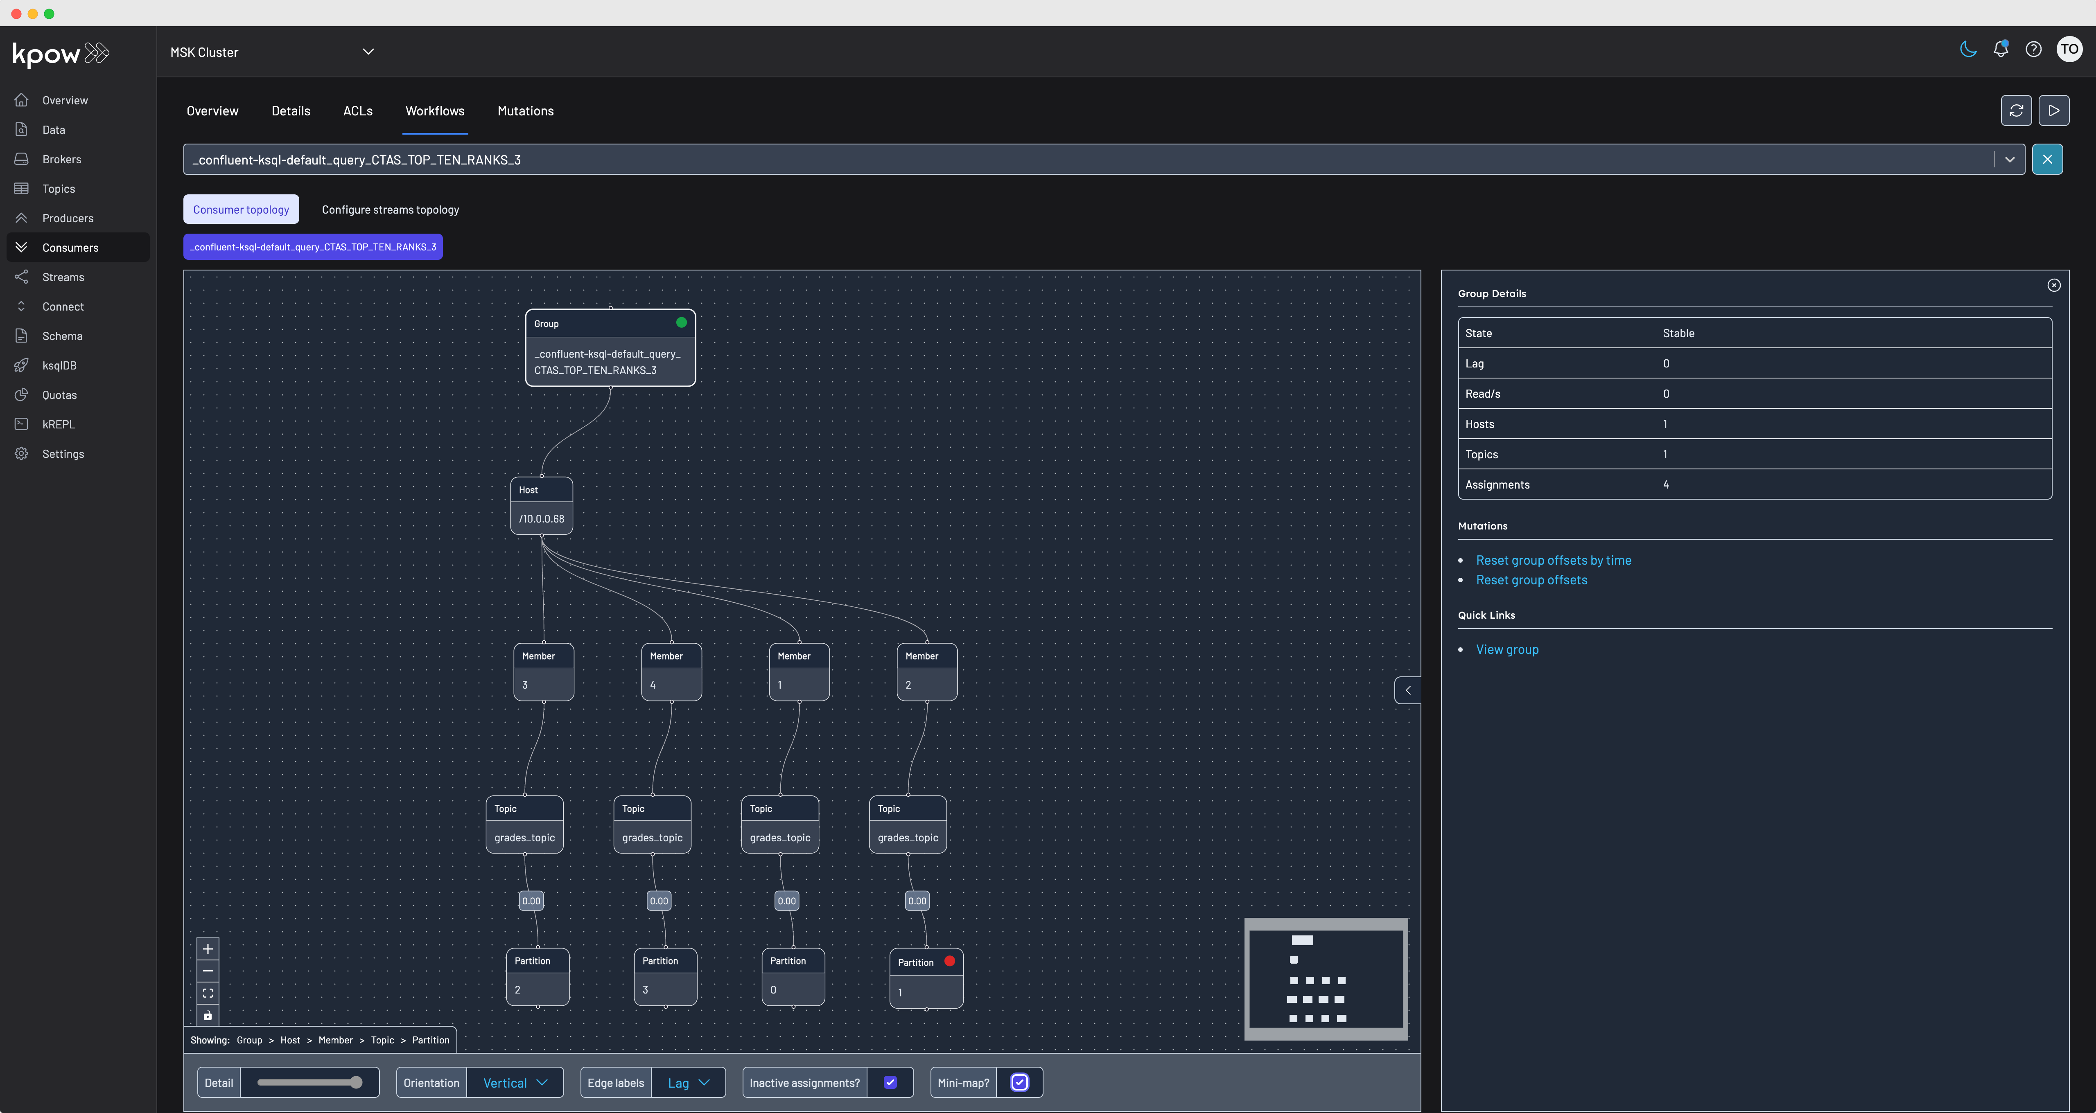Image resolution: width=2096 pixels, height=1113 pixels.
Task: Open the consumer group selector dropdown arrow
Action: pyautogui.click(x=2010, y=160)
